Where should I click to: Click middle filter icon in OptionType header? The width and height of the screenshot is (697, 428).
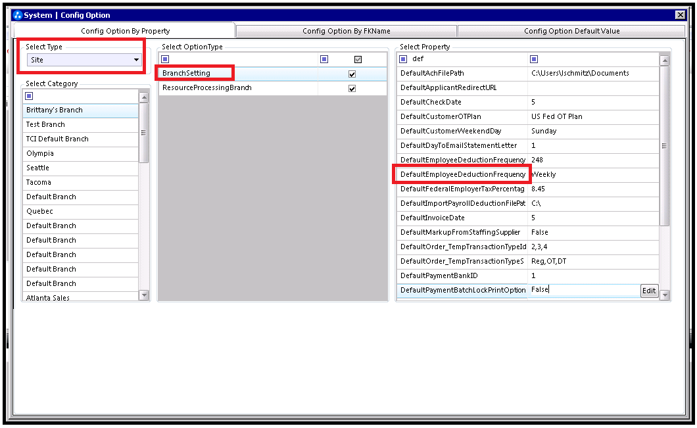(x=324, y=59)
